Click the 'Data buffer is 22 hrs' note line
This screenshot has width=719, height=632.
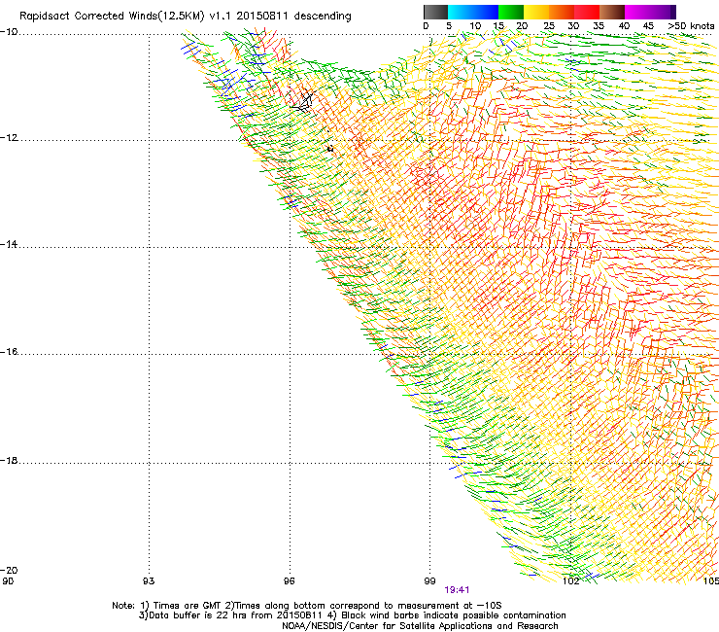coord(352,615)
